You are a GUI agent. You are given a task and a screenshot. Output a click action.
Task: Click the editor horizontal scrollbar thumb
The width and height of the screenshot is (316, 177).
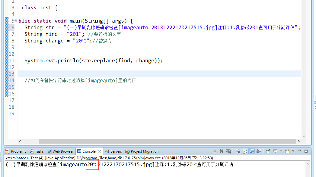(x=167, y=141)
